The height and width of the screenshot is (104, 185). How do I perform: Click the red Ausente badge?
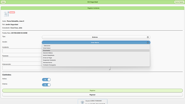pyautogui.click(x=12, y=12)
